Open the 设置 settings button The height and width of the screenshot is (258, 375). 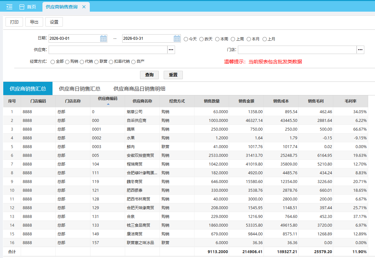(54, 22)
